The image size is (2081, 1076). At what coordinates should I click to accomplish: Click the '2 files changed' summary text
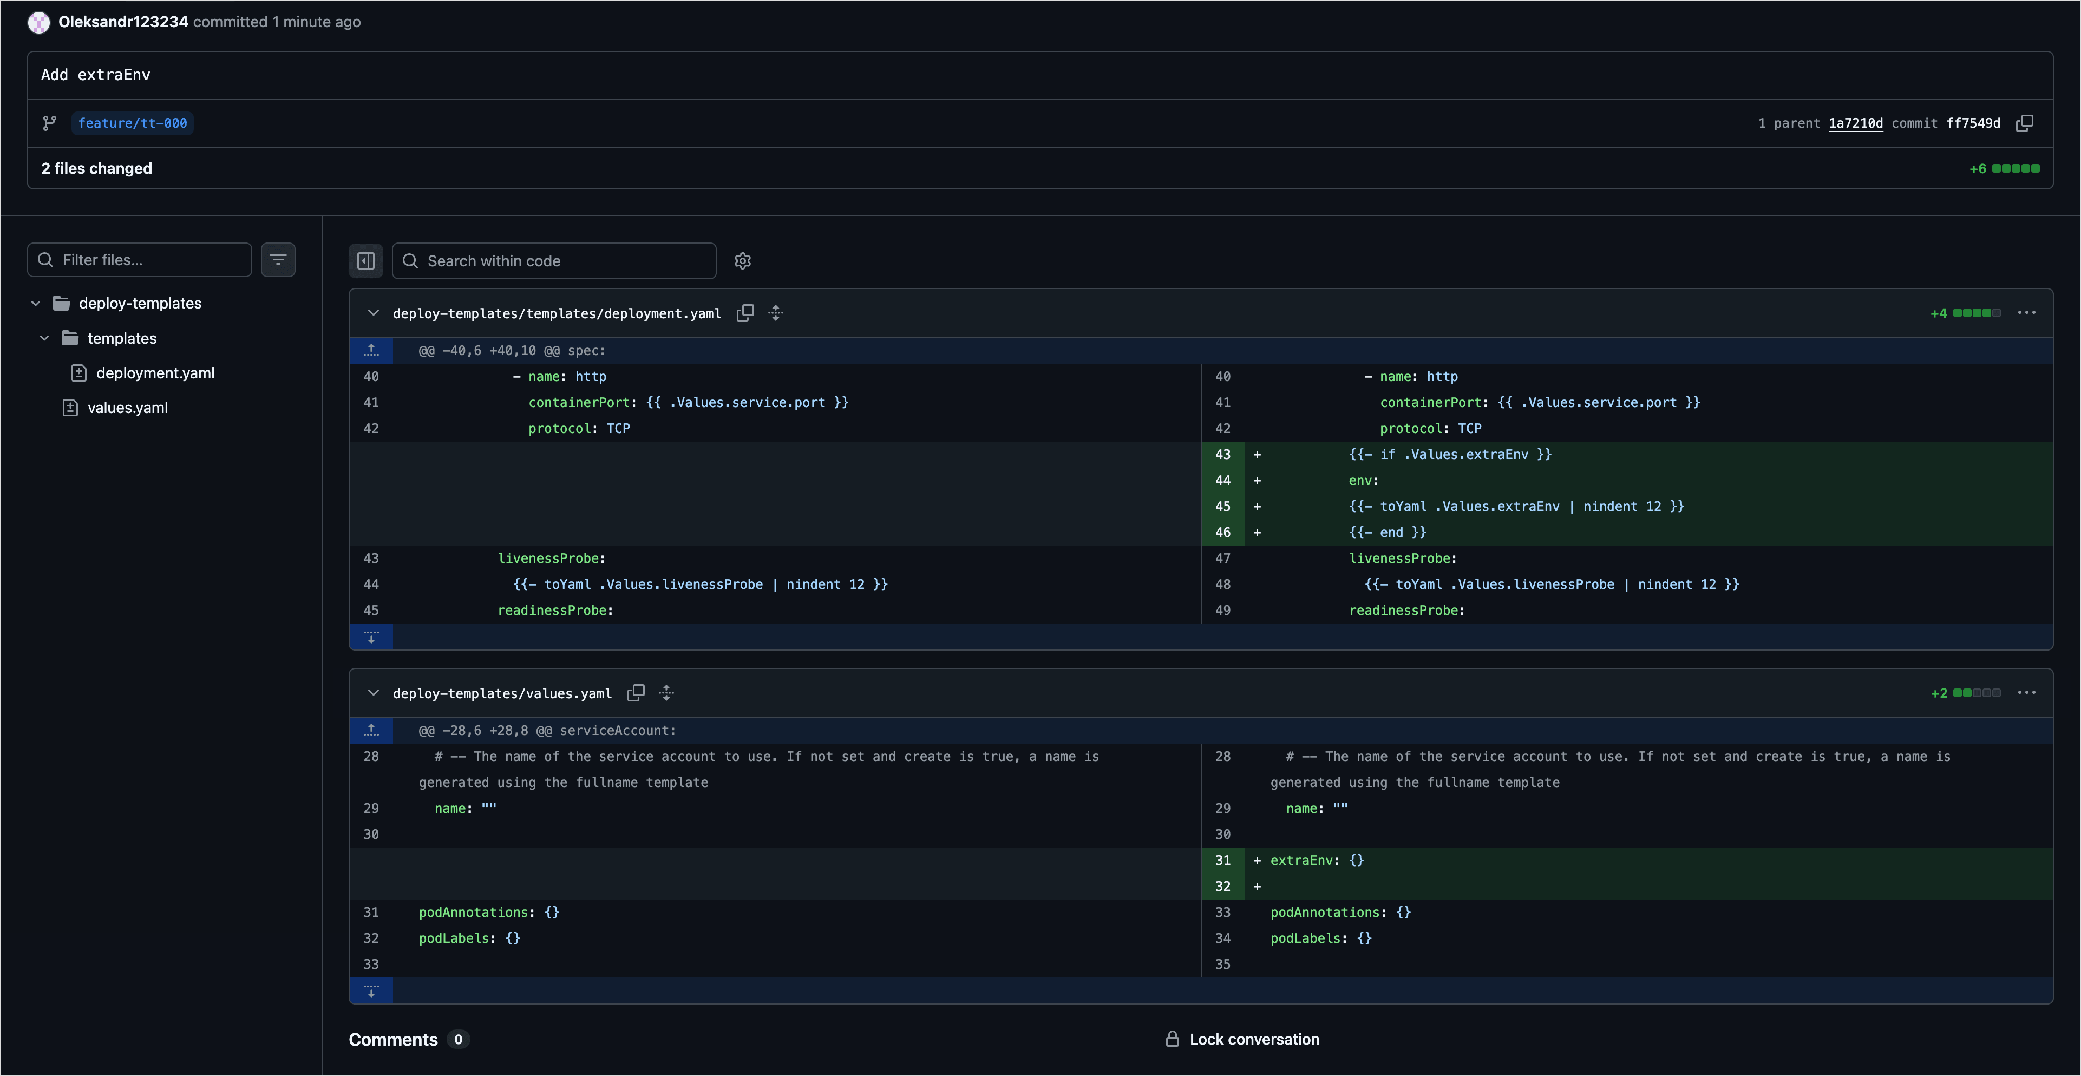[x=97, y=169]
